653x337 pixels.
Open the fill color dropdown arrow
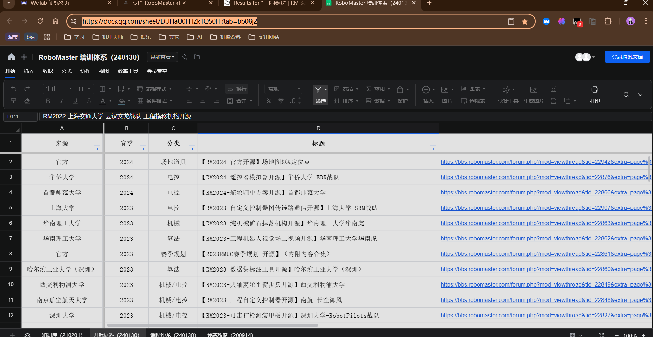[x=129, y=101]
